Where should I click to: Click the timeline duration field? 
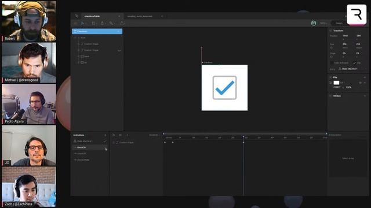pyautogui.click(x=154, y=135)
